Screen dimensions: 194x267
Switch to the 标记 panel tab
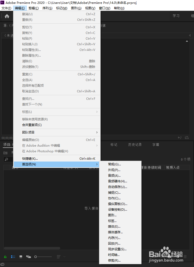pyautogui.click(x=114, y=145)
